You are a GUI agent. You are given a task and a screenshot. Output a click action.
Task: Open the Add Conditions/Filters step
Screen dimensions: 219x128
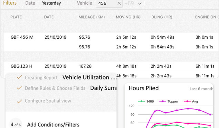coord(53,124)
